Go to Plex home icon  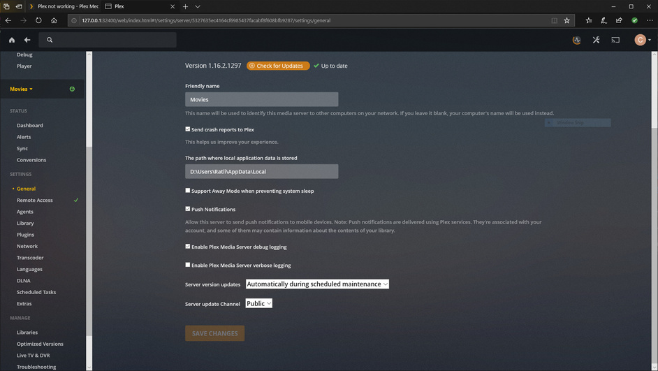pyautogui.click(x=12, y=40)
